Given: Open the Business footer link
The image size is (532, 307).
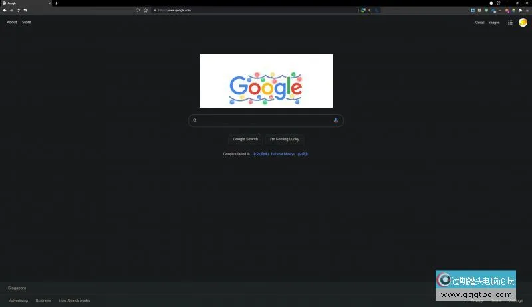Looking at the screenshot, I should 43,300.
